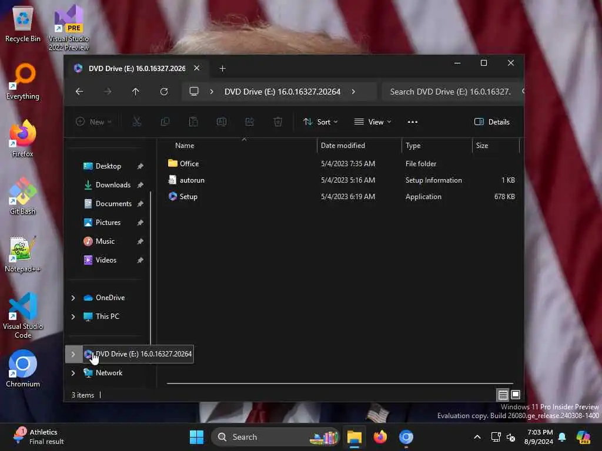Expand the DVD Drive (E:) tree node

click(x=73, y=354)
